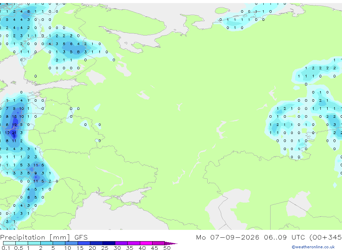
Task: Select the 45–50 mm legend color segment
Action: pos(159,243)
